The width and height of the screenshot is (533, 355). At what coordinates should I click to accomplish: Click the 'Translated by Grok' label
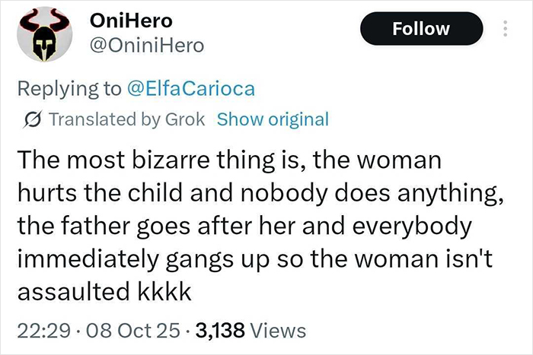coord(127,119)
